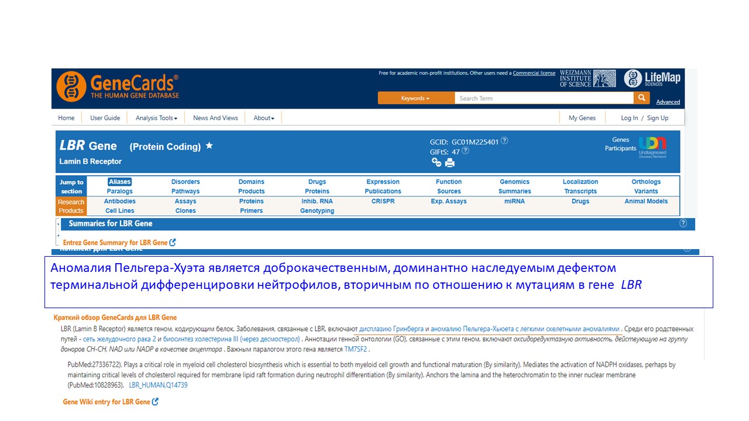Screen dimensions: 749x421
Task: Expand About menu
Action: click(x=264, y=118)
